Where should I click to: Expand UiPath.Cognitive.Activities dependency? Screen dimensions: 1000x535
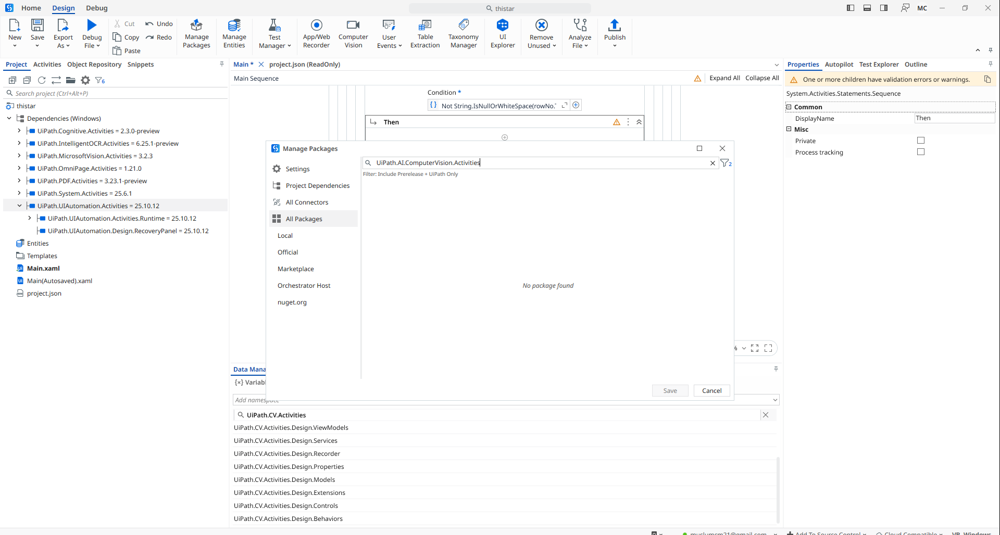pos(19,131)
